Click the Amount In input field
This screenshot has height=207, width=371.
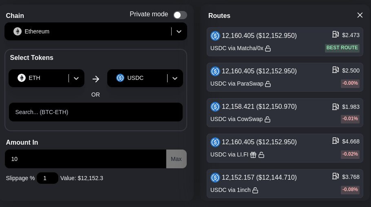pos(86,159)
